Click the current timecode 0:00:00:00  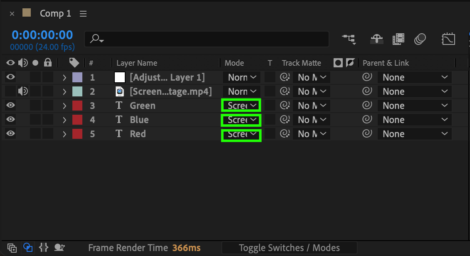(x=42, y=35)
